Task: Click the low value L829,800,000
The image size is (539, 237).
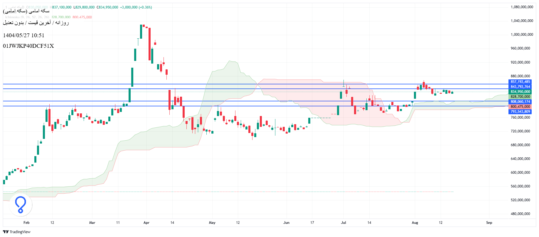Action: [84, 7]
